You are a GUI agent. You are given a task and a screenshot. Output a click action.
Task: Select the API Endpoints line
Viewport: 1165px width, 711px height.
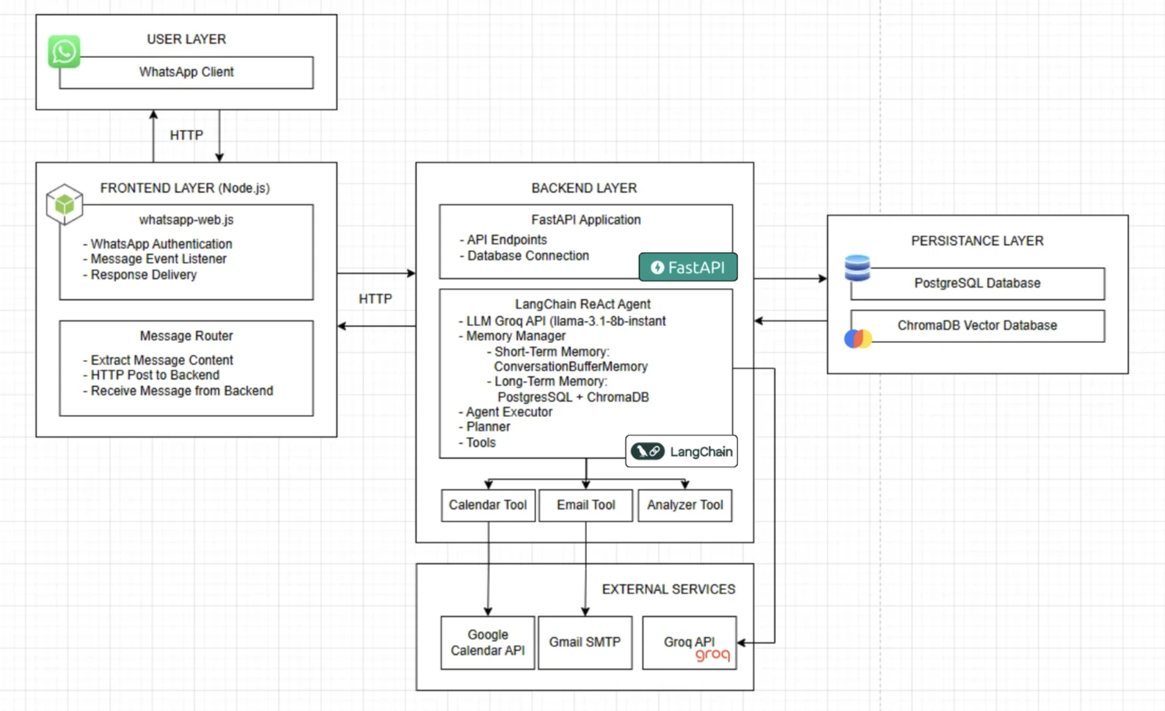coord(503,240)
